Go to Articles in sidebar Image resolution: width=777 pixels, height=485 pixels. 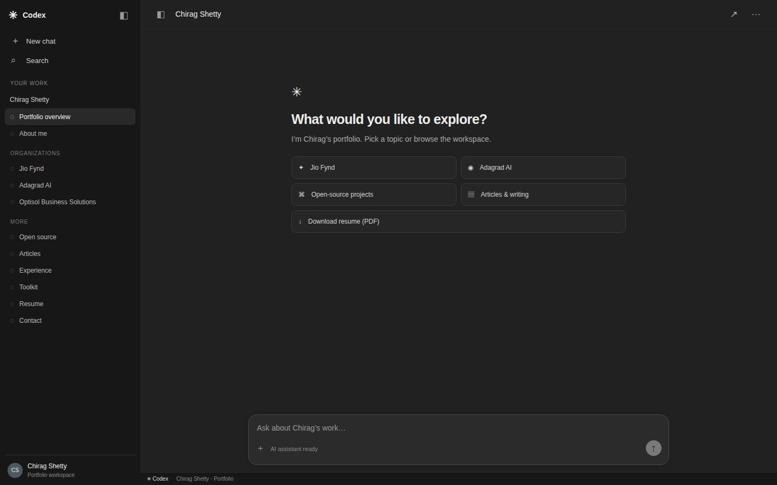pyautogui.click(x=70, y=254)
